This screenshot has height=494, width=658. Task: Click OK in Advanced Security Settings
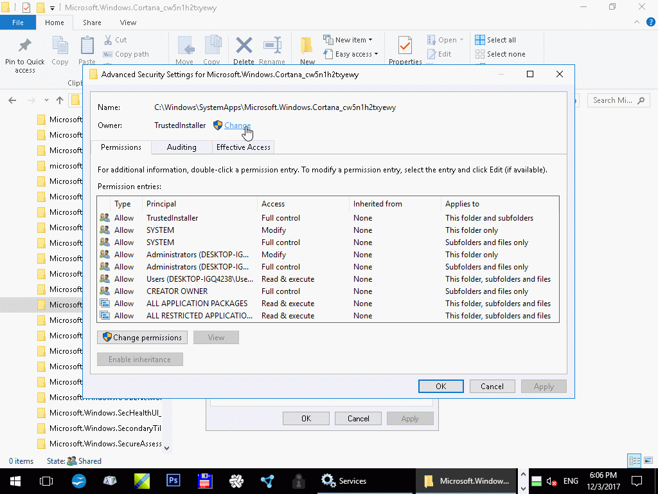tap(441, 387)
